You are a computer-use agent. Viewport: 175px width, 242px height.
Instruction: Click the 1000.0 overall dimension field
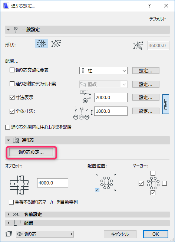(111, 111)
